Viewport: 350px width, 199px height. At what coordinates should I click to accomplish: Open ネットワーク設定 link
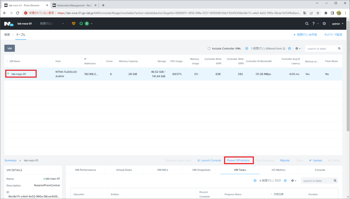coord(333,34)
